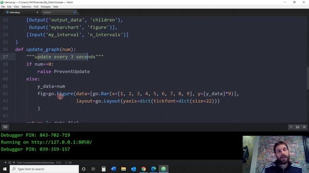Image resolution: width=309 pixels, height=173 pixels.
Task: Click the editor vertical scrollbar thumb
Action: 308,78
